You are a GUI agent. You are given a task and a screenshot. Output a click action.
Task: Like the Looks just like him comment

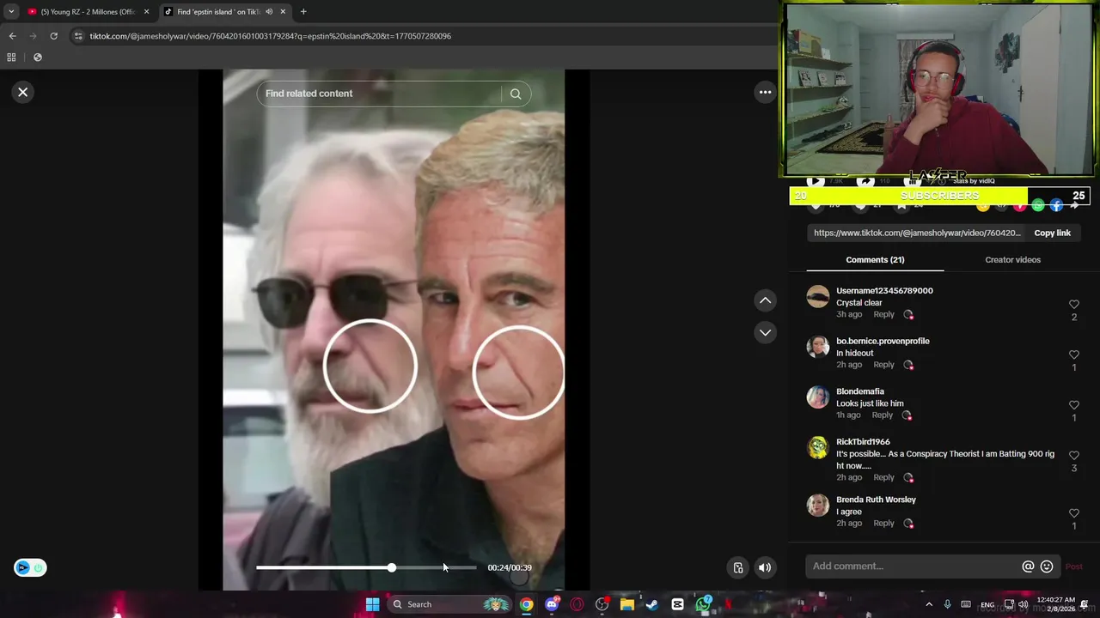click(x=1073, y=405)
